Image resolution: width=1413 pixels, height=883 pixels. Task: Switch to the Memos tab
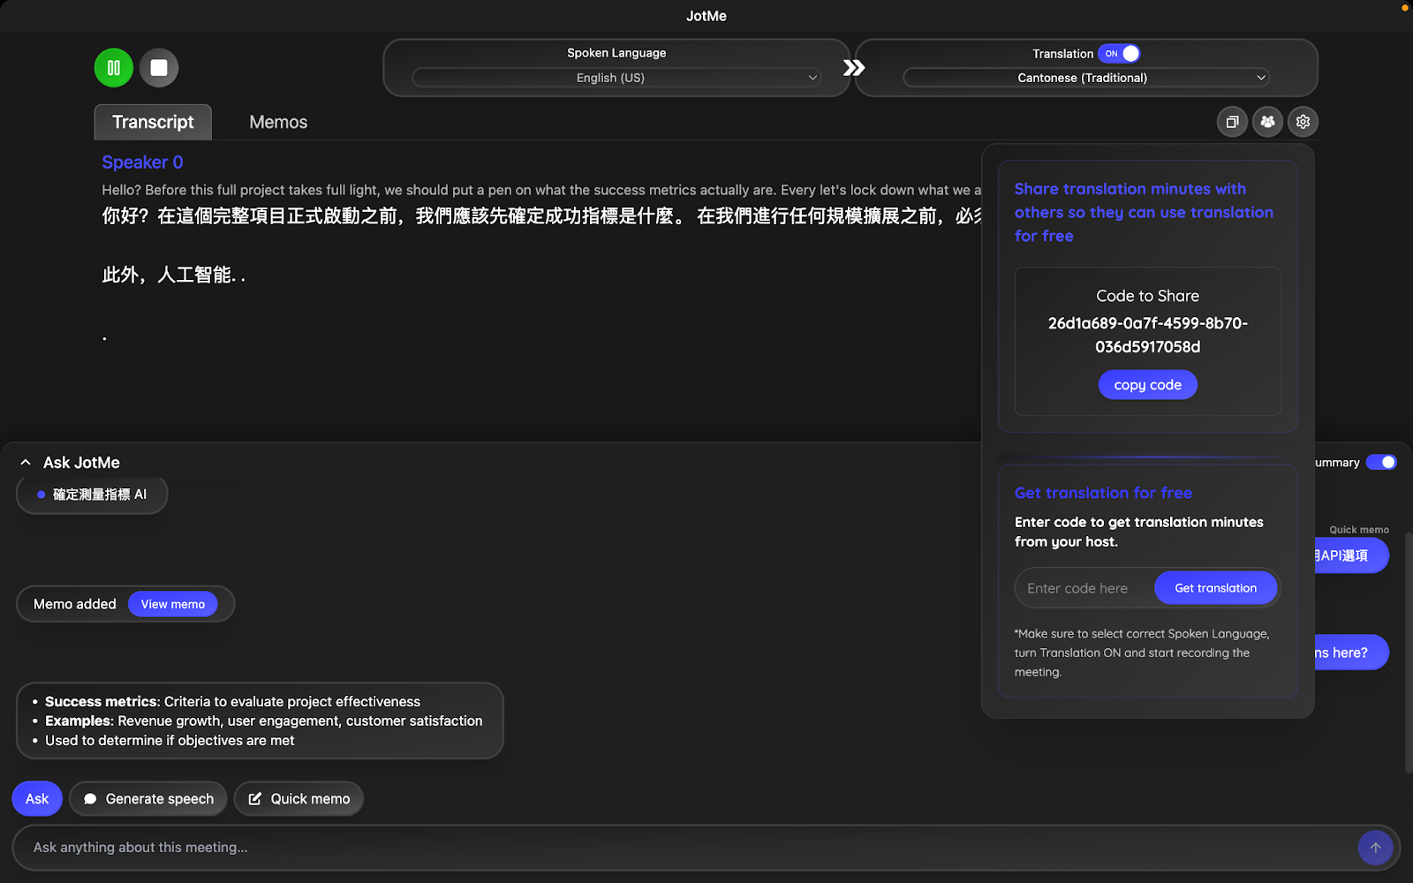(x=278, y=122)
